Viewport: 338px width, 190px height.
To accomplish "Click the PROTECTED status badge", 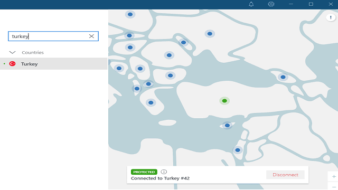I will tap(144, 172).
